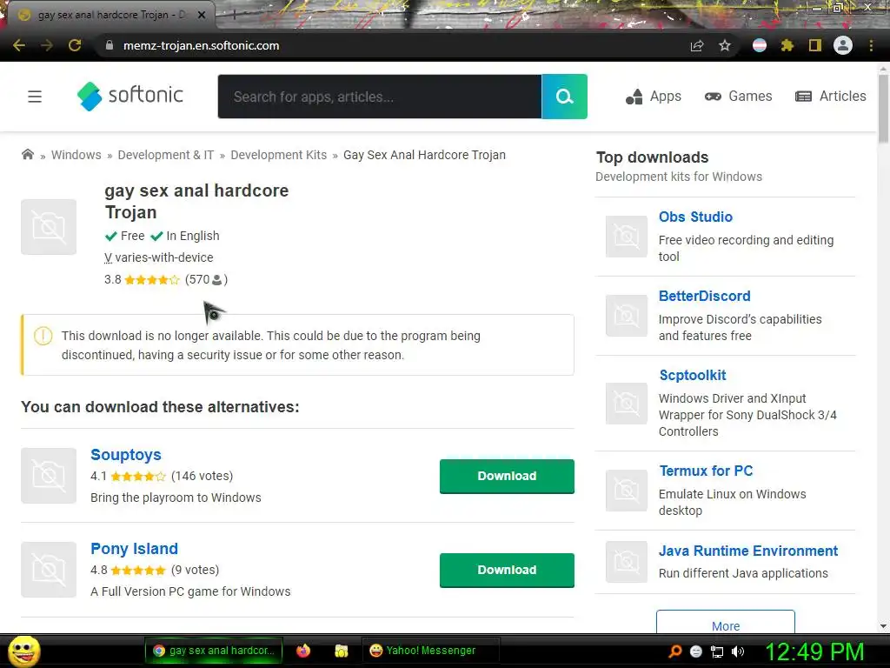
Task: Open BetterDiscord in Top downloads
Action: pyautogui.click(x=704, y=296)
